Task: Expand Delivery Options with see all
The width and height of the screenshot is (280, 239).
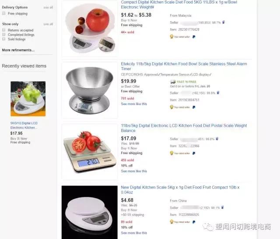Action: point(48,7)
